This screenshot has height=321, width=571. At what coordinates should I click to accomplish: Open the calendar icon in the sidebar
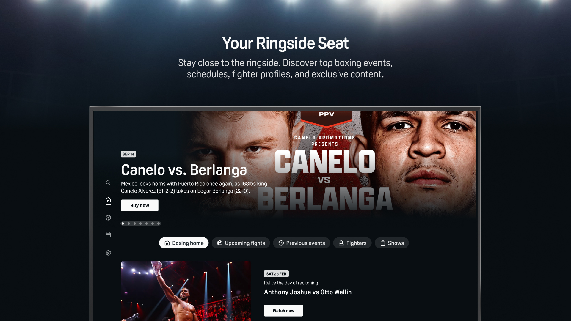(x=108, y=235)
